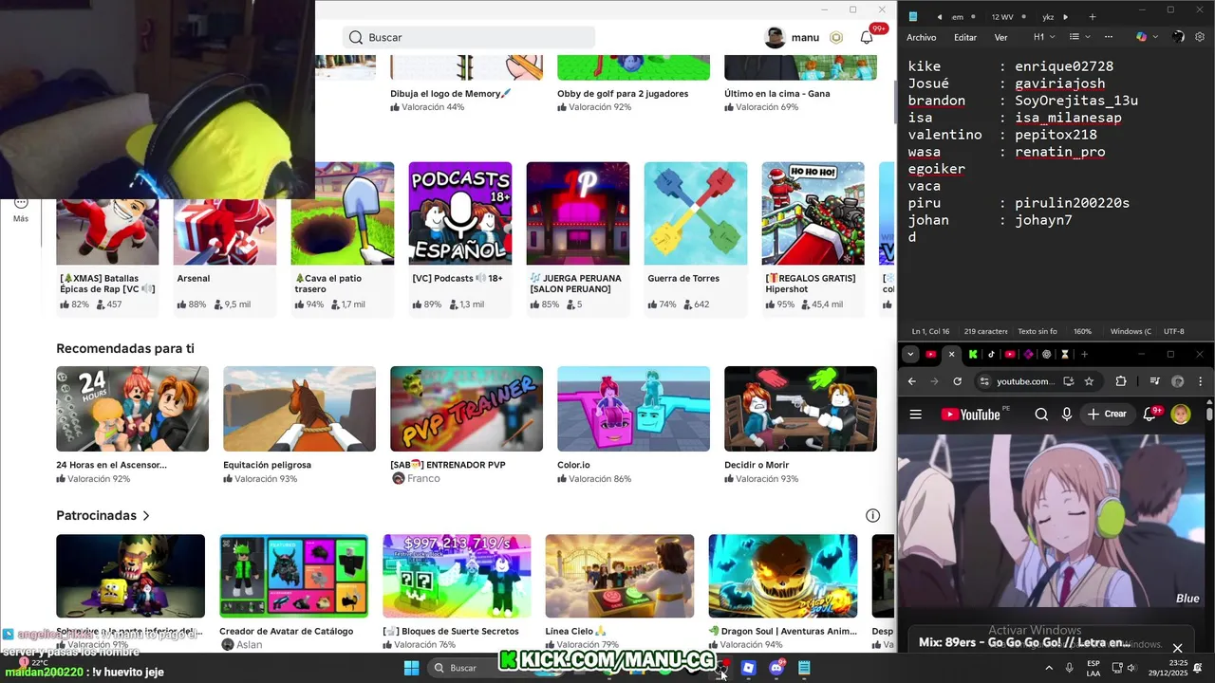Open new tab in Chrome
This screenshot has width=1215, height=683.
coord(1084,354)
